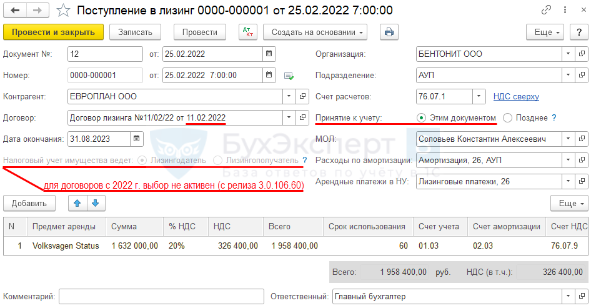The width and height of the screenshot is (591, 308).
Task: Click Дата окончания field 31.08.2023
Action: pyautogui.click(x=99, y=139)
